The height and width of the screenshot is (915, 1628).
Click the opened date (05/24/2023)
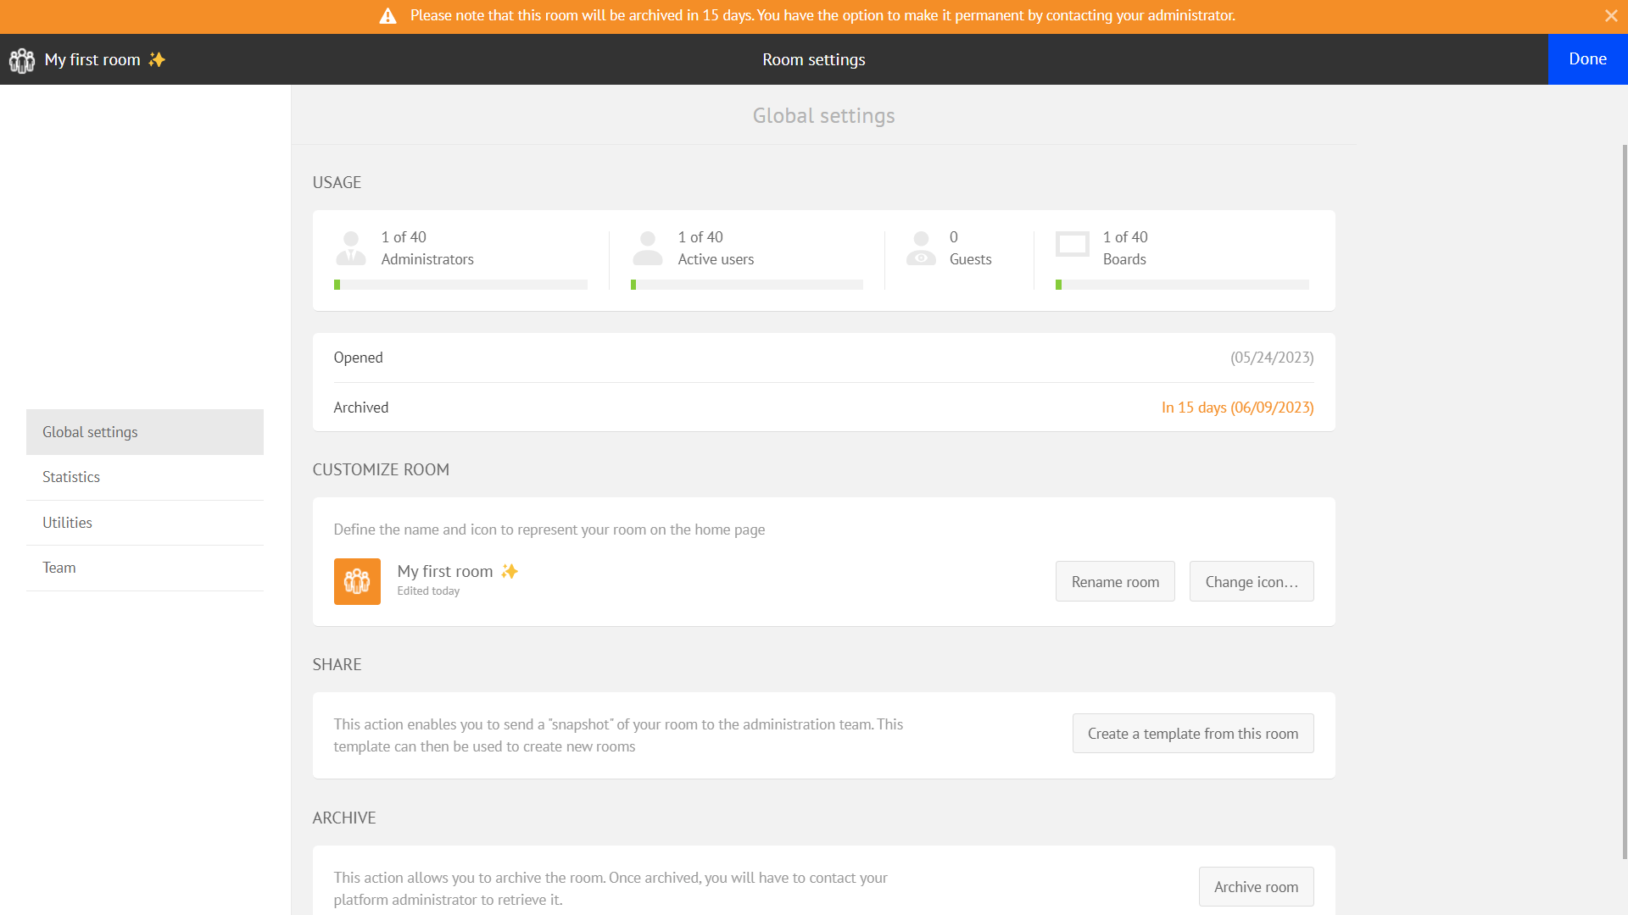pos(1272,358)
